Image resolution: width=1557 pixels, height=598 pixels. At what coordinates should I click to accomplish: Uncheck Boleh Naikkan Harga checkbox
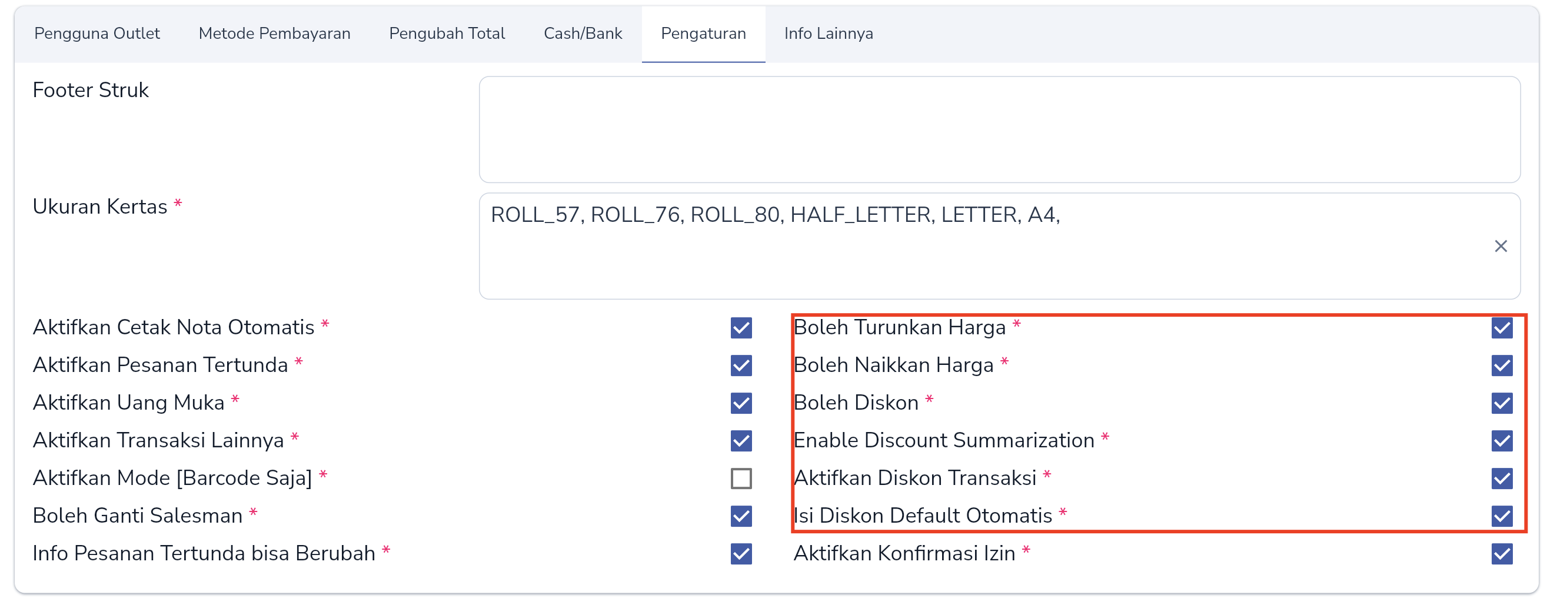pyautogui.click(x=1502, y=365)
